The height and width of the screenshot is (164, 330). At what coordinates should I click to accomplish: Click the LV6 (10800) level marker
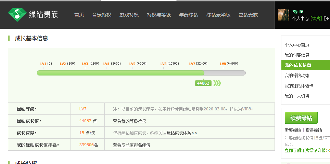point(170,64)
